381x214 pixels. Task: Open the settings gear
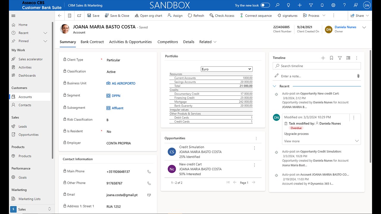click(333, 5)
